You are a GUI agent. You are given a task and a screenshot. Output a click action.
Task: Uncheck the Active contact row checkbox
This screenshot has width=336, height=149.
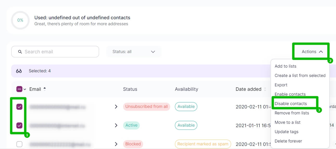(19, 125)
